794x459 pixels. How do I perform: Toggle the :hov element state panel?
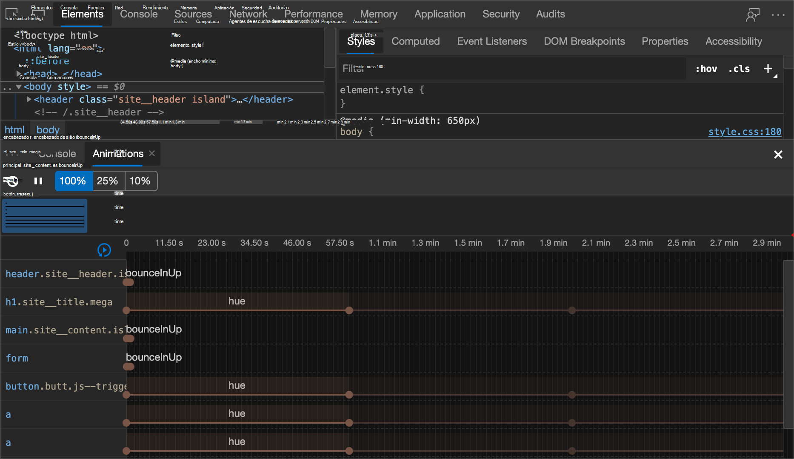[x=706, y=69]
